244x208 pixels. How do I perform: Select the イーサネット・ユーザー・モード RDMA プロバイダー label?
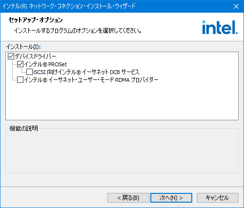(x=91, y=80)
